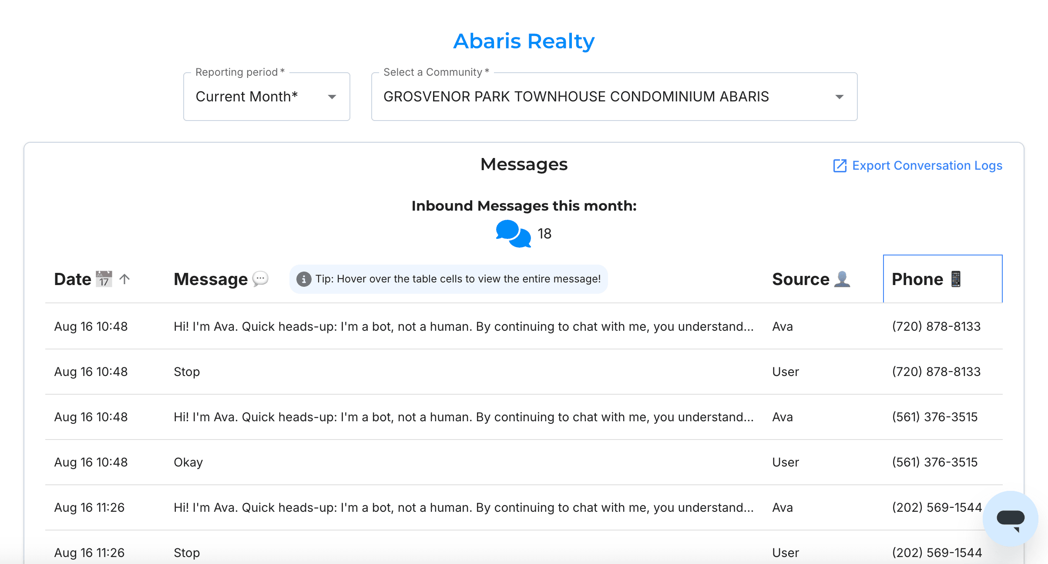The height and width of the screenshot is (564, 1048).
Task: Click phone (720) 878-8133 in the User row
Action: pyautogui.click(x=936, y=372)
